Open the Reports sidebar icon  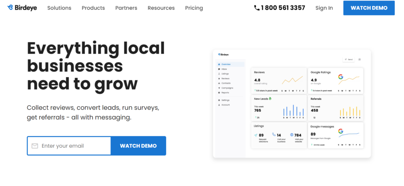click(x=219, y=93)
